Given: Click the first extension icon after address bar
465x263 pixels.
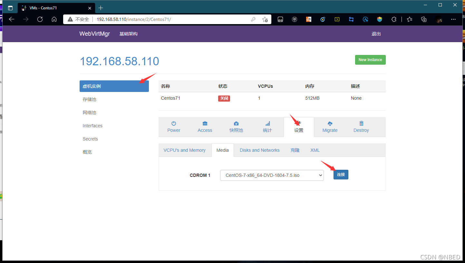Looking at the screenshot, I should [280, 19].
